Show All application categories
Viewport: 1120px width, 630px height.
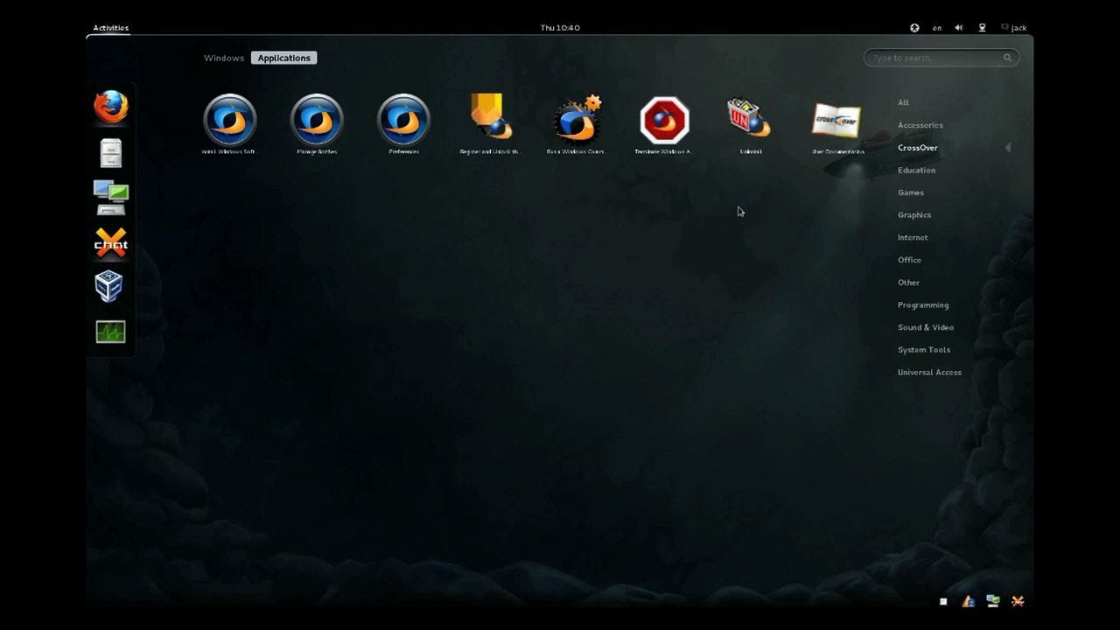pos(903,102)
